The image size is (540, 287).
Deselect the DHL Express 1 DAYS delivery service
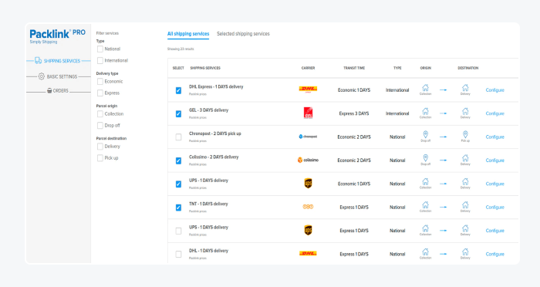coord(178,90)
